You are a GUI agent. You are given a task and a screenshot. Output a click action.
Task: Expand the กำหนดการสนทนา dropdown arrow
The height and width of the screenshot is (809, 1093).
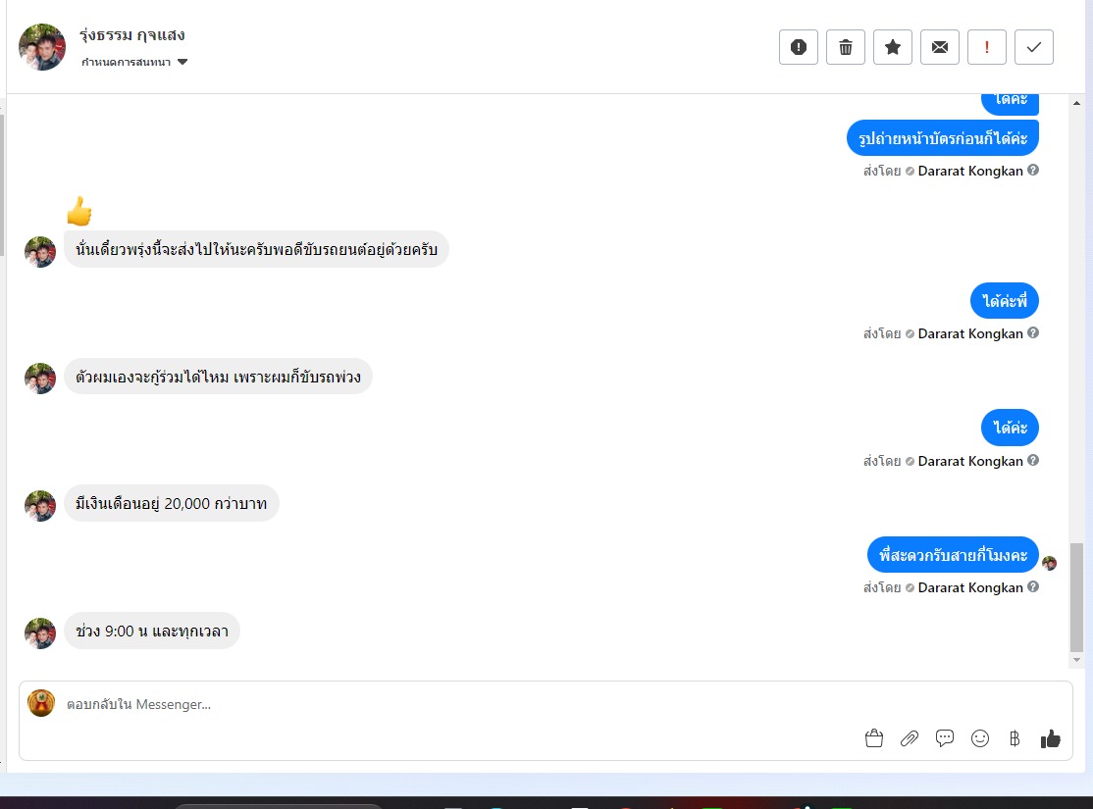(182, 62)
